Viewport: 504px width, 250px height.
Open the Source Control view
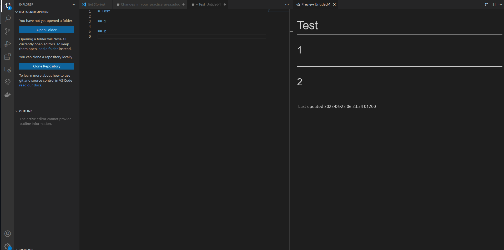coord(8,31)
